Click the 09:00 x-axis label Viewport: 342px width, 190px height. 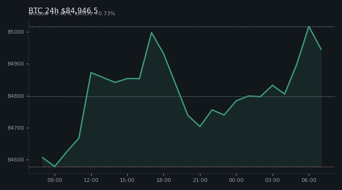pyautogui.click(x=55, y=180)
